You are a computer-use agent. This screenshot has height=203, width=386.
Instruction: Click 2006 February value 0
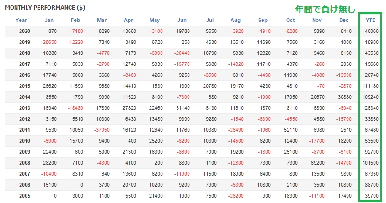[x=81, y=185]
